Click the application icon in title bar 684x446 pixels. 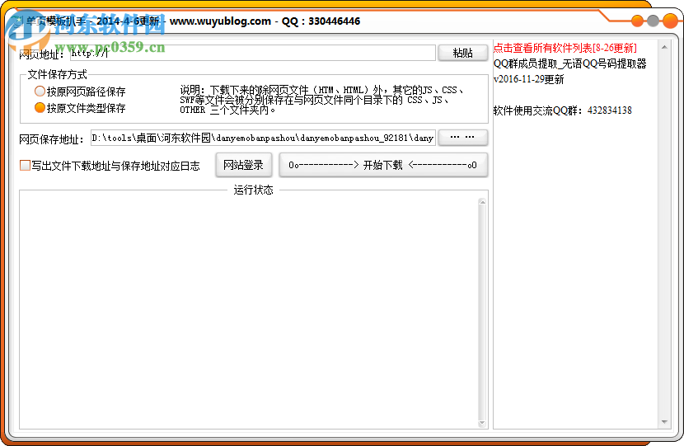click(17, 21)
